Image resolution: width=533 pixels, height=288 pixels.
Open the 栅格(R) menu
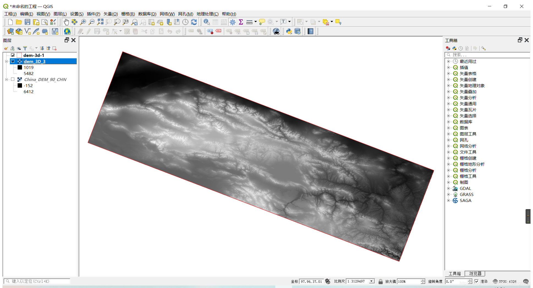pyautogui.click(x=128, y=14)
